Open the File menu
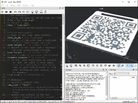 [2, 5]
